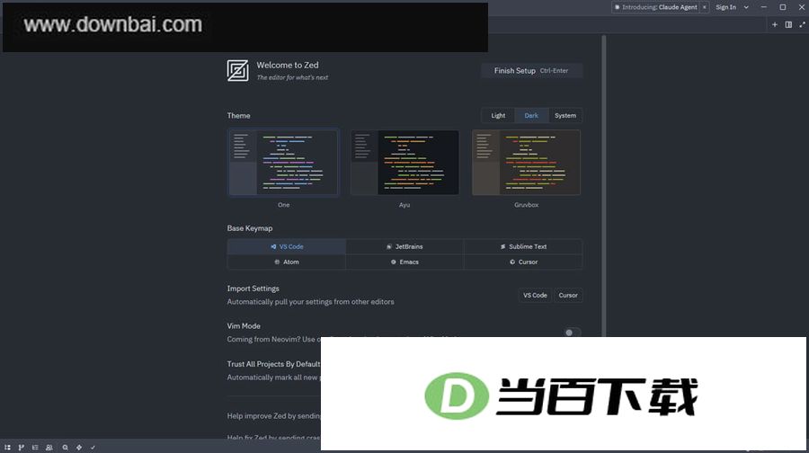Switch theme mode to Dark
The image size is (809, 453).
pyautogui.click(x=531, y=116)
